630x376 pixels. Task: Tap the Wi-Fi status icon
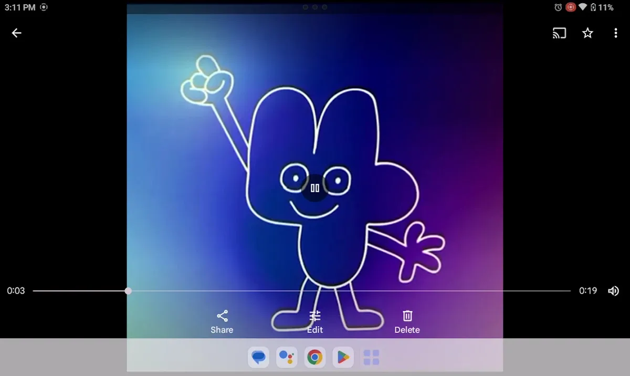[583, 7]
